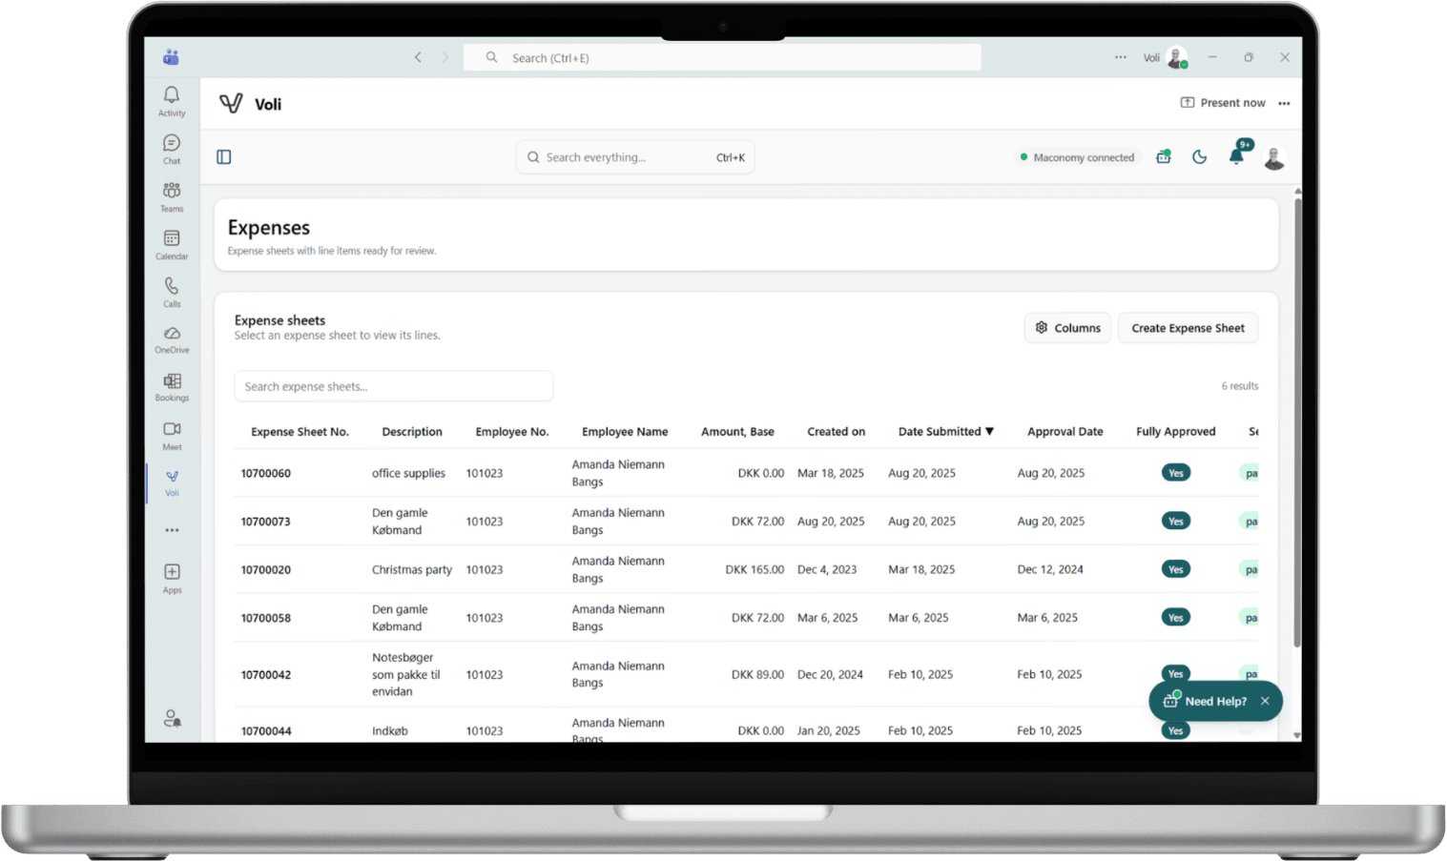
Task: Collapse the panel using the sidebar toggle icon
Action: coord(223,156)
